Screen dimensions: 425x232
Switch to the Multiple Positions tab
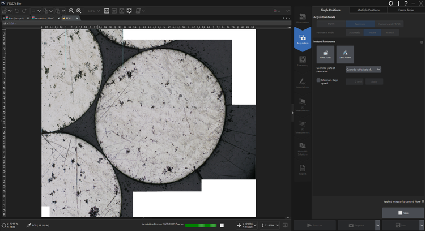pyautogui.click(x=368, y=10)
